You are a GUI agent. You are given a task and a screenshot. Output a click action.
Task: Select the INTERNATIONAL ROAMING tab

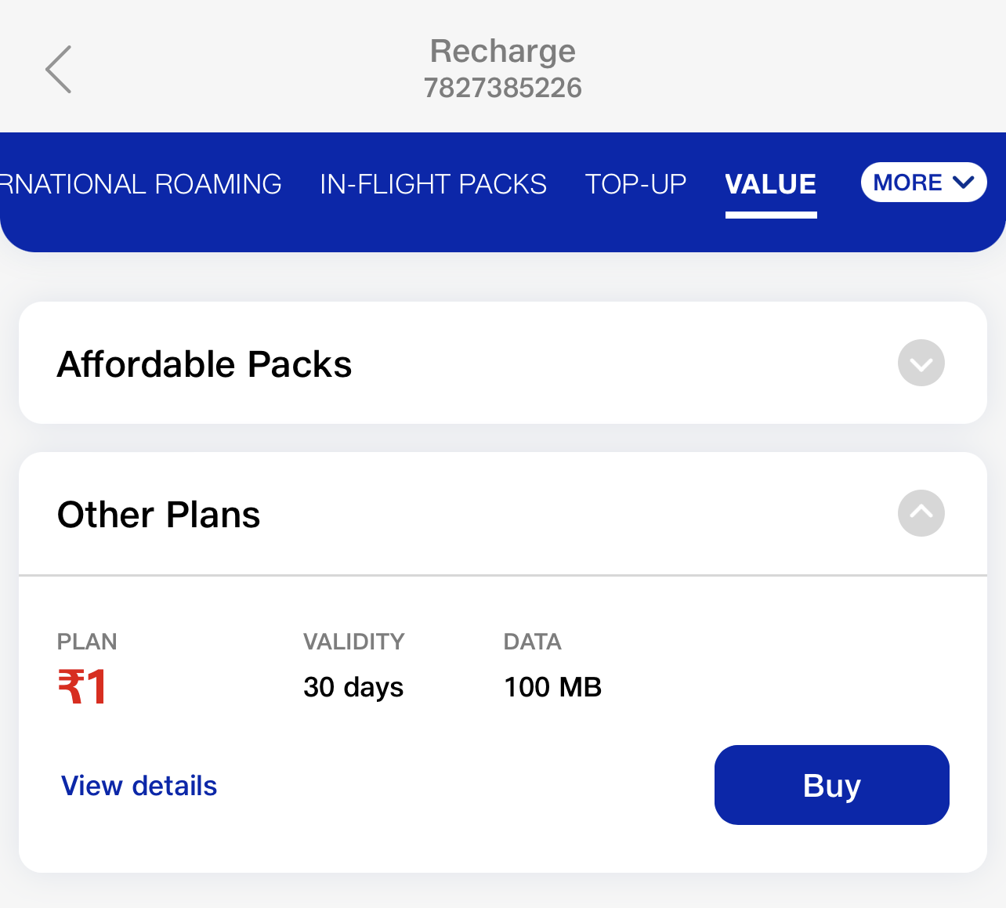[x=141, y=183]
